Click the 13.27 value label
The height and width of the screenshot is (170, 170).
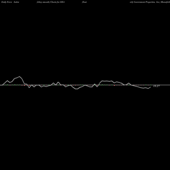156,86
